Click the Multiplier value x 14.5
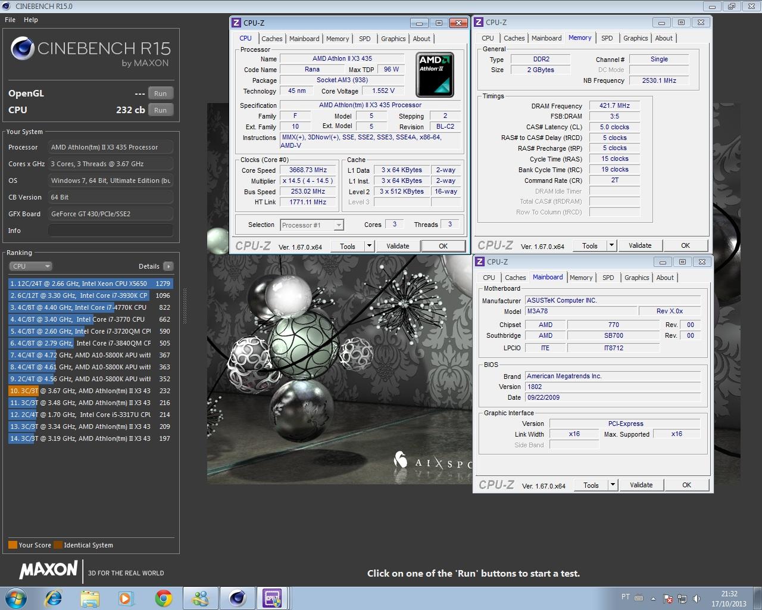Viewport: 762px width, 610px height. pos(308,180)
